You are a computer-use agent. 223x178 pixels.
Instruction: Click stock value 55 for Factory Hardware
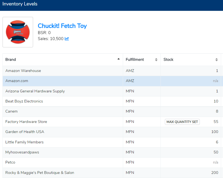pos(216,122)
